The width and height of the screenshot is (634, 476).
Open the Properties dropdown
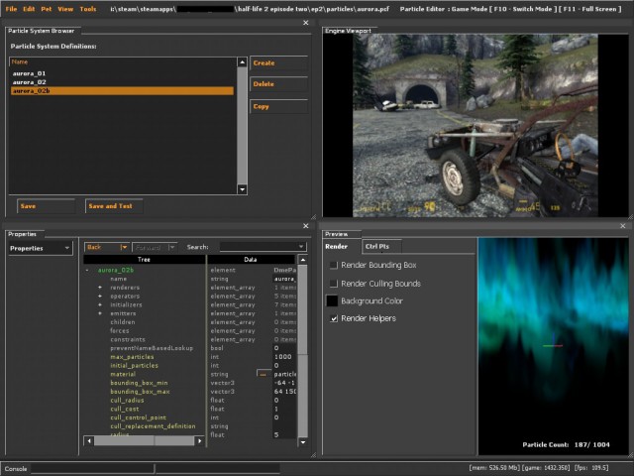pyautogui.click(x=41, y=248)
